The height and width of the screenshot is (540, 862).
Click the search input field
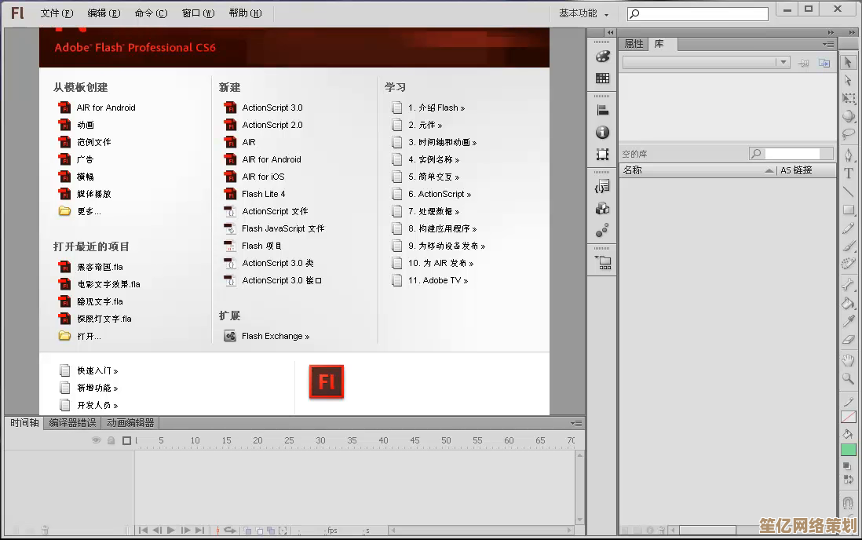click(x=696, y=13)
